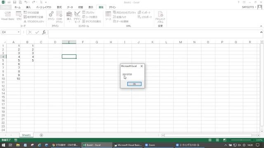Toggle 相対参照で記録 (relative reference recording)
The image size is (264, 148).
coord(33,17)
